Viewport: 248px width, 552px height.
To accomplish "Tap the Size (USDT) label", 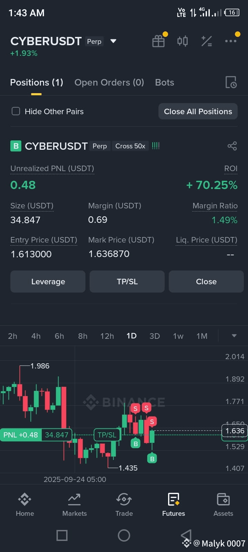I will 32,206.
